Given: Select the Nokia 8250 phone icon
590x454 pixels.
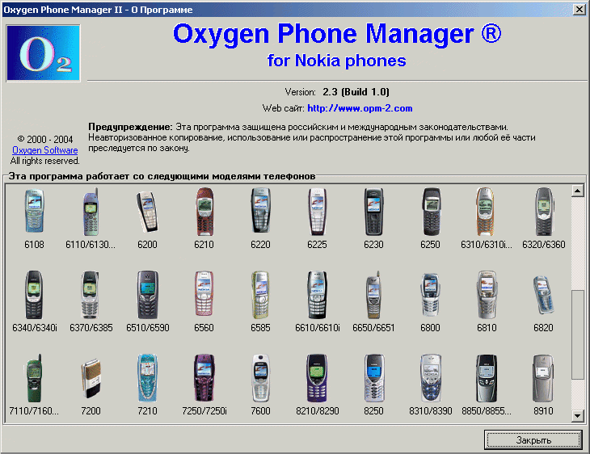Looking at the screenshot, I should pyautogui.click(x=374, y=378).
